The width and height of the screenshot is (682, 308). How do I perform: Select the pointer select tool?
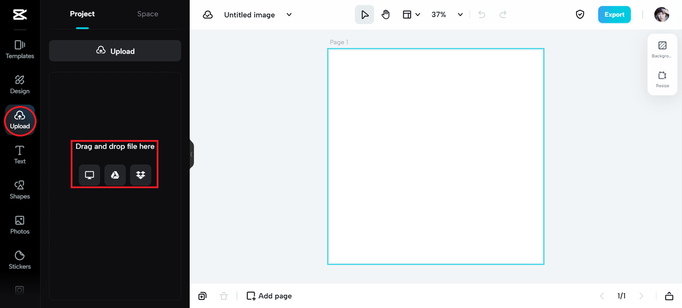pyautogui.click(x=364, y=15)
